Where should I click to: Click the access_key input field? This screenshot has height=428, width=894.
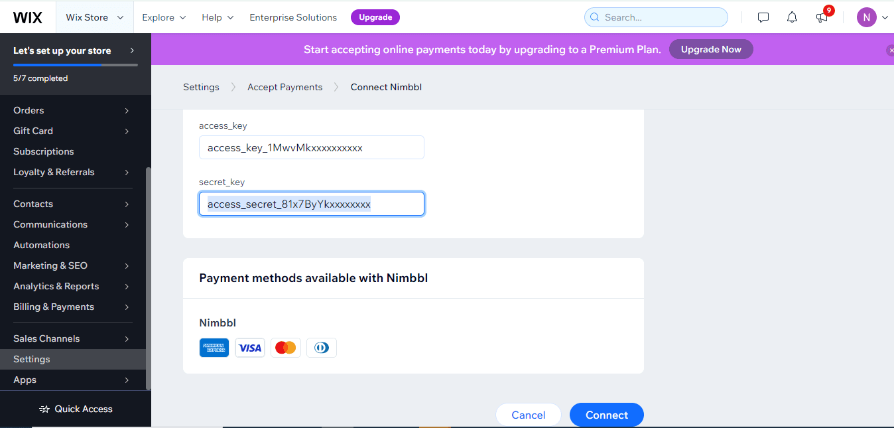point(312,147)
